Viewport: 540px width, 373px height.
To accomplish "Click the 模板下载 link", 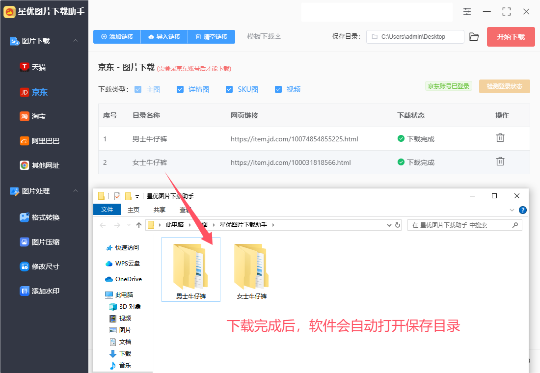I will 264,36.
